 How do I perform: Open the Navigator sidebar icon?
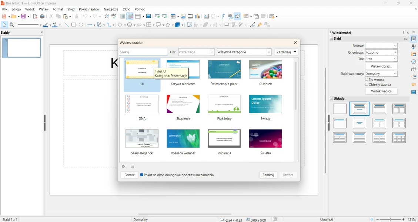414,62
